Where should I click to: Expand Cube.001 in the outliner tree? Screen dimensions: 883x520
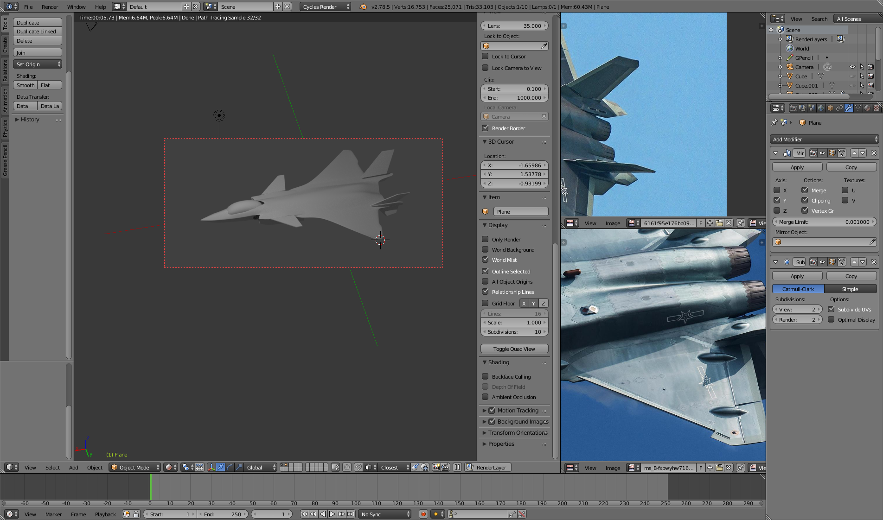pyautogui.click(x=780, y=85)
